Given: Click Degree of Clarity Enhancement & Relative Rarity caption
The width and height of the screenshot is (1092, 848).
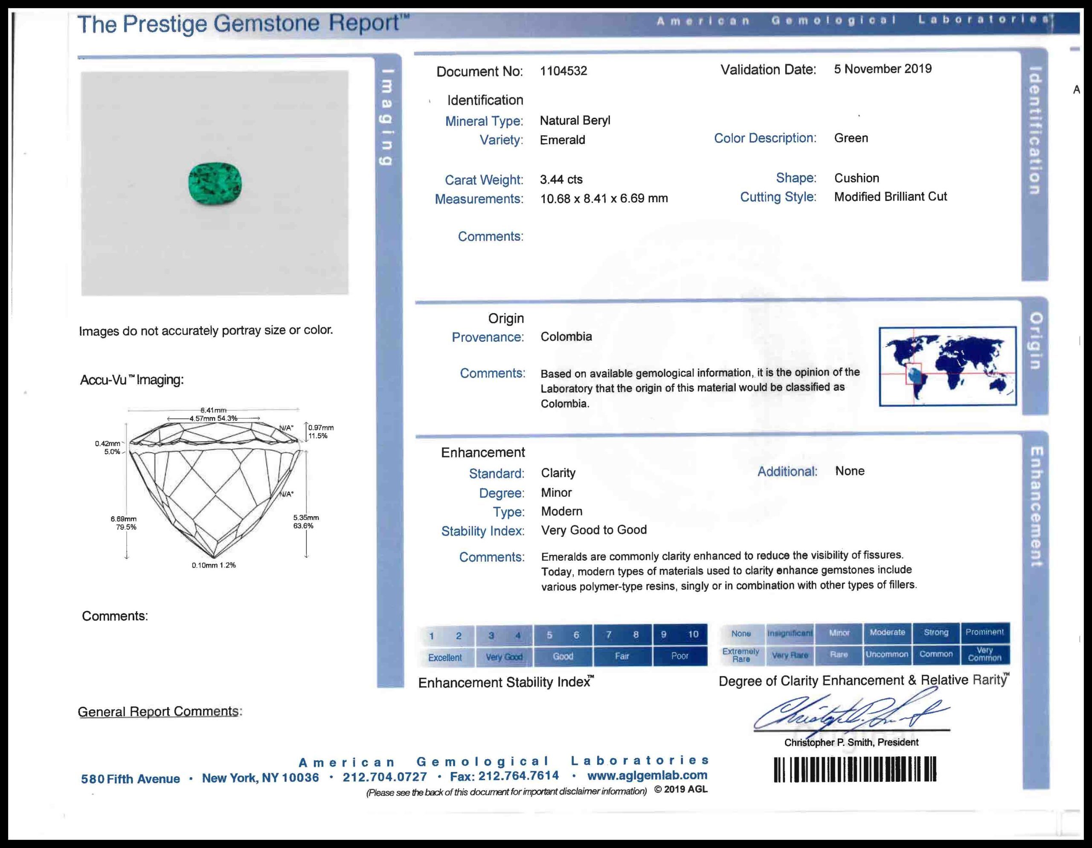Looking at the screenshot, I should (x=864, y=680).
